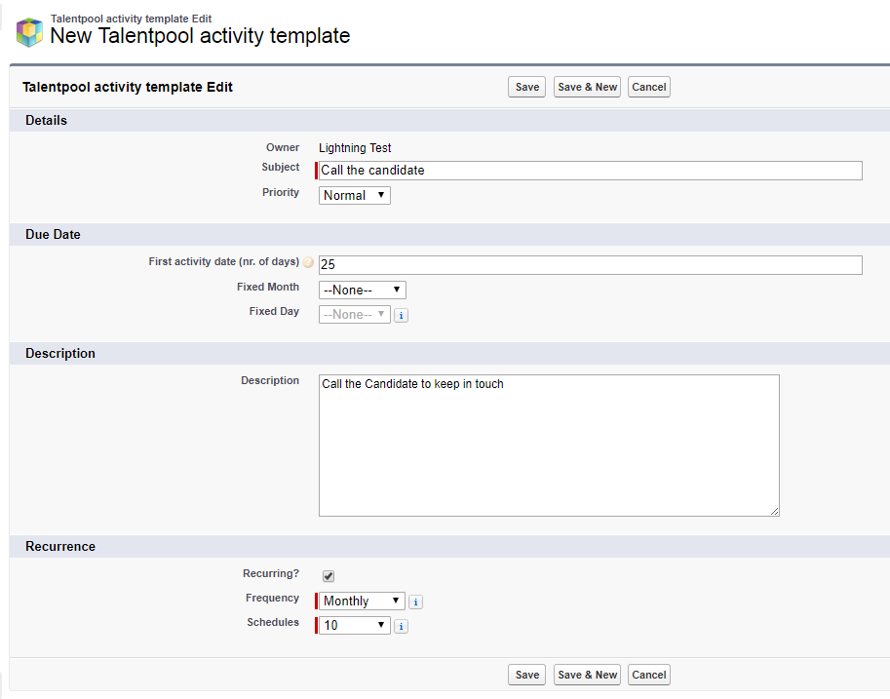Click the colorful cube app icon
Screen dimensions: 890x699
(x=29, y=32)
